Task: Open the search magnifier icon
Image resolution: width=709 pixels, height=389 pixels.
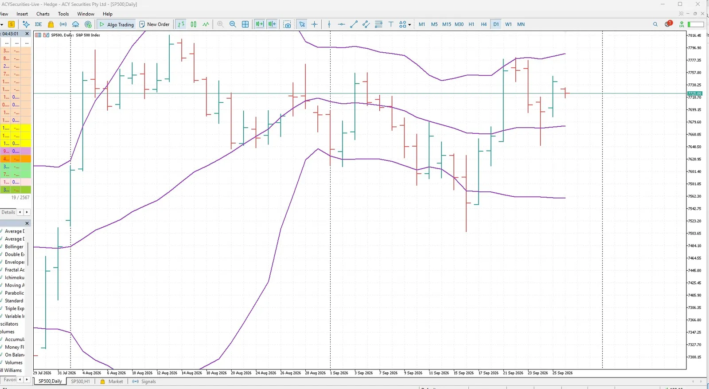Action: [655, 24]
